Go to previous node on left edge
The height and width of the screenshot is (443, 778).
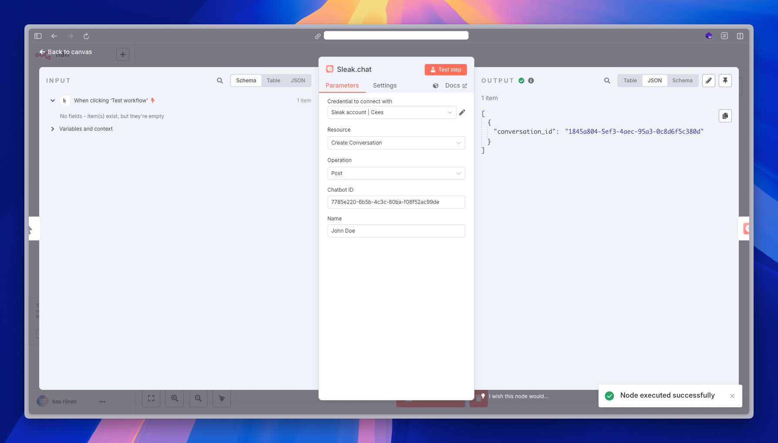(x=34, y=229)
